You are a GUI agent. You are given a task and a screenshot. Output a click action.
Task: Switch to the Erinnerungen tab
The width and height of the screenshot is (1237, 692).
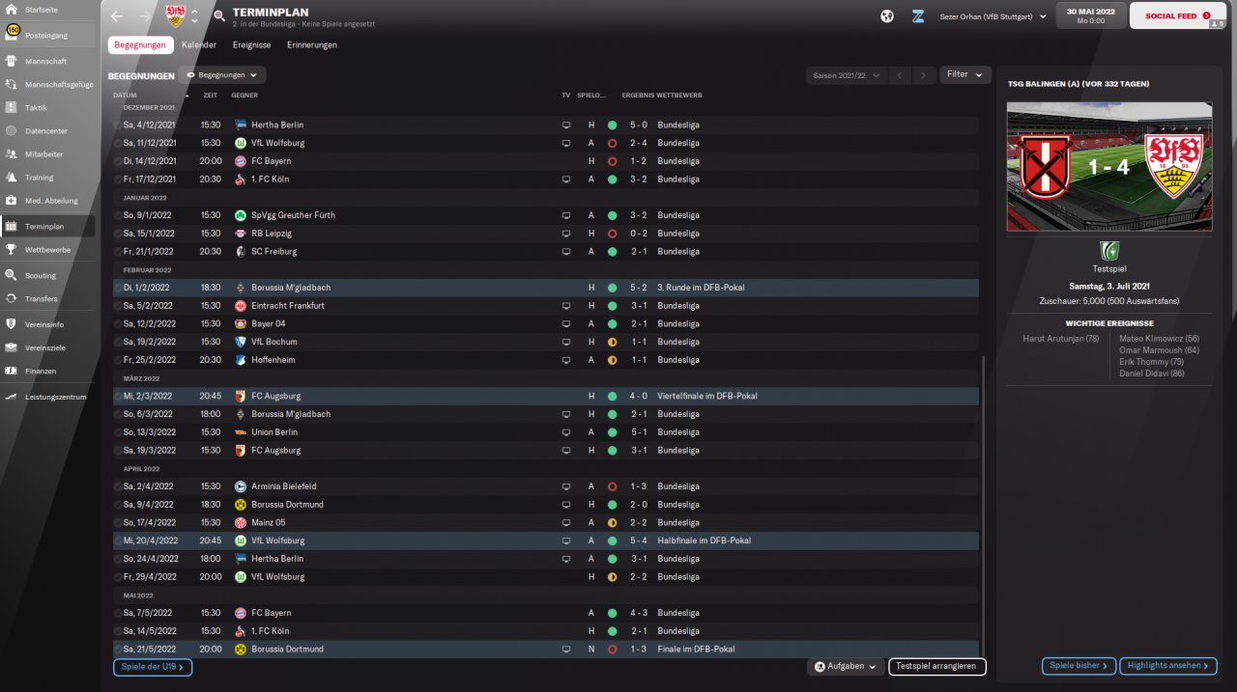coord(312,45)
